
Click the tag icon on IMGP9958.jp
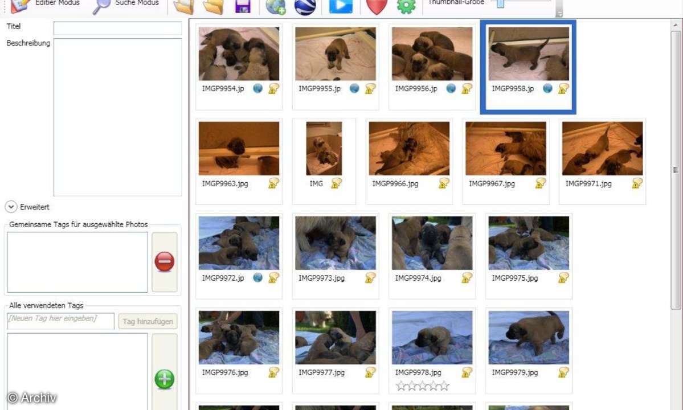(x=563, y=88)
